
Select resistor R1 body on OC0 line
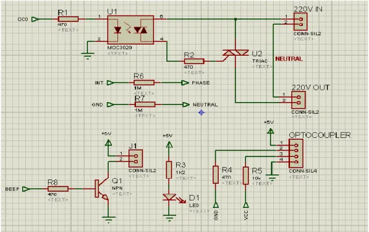(68, 19)
